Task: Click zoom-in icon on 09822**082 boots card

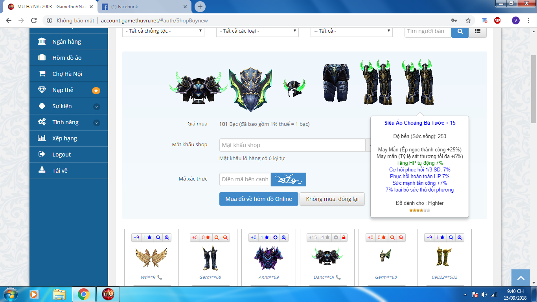Action: [x=460, y=238]
